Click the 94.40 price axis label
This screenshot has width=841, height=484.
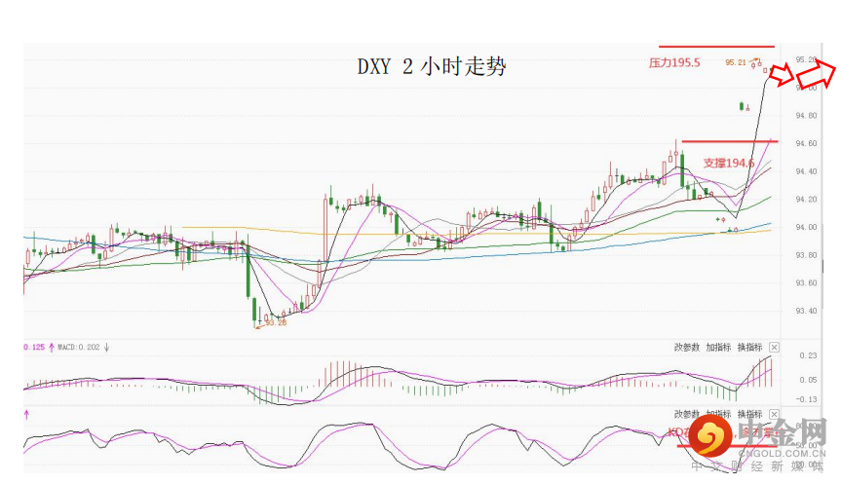pos(806,171)
